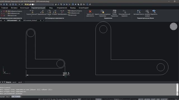Select the Модель layout tab
The image size is (179, 100).
[9, 82]
